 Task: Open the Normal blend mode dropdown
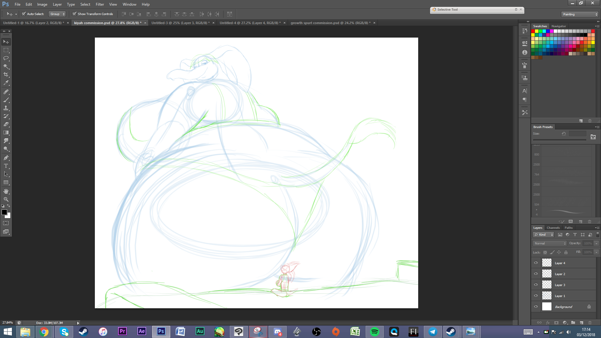[550, 243]
